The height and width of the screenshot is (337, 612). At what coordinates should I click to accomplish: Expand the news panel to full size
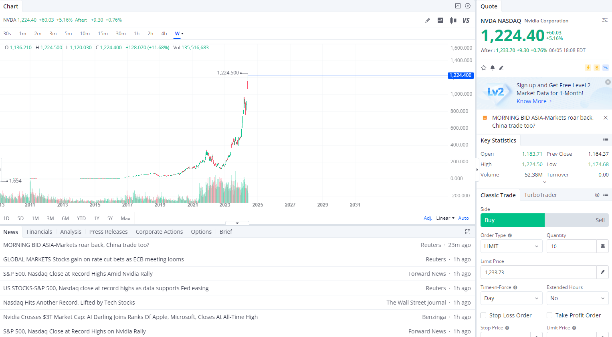click(468, 232)
